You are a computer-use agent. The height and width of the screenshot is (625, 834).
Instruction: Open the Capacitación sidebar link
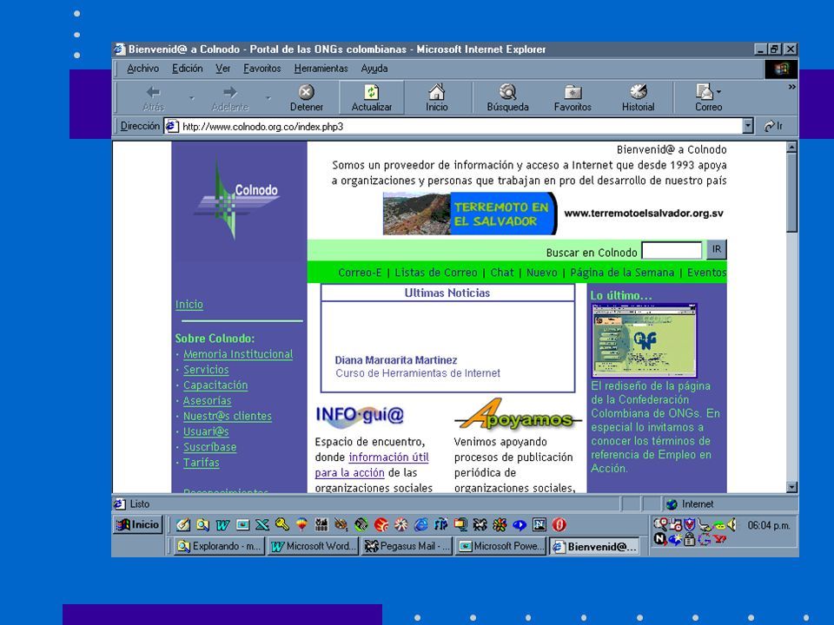(215, 385)
